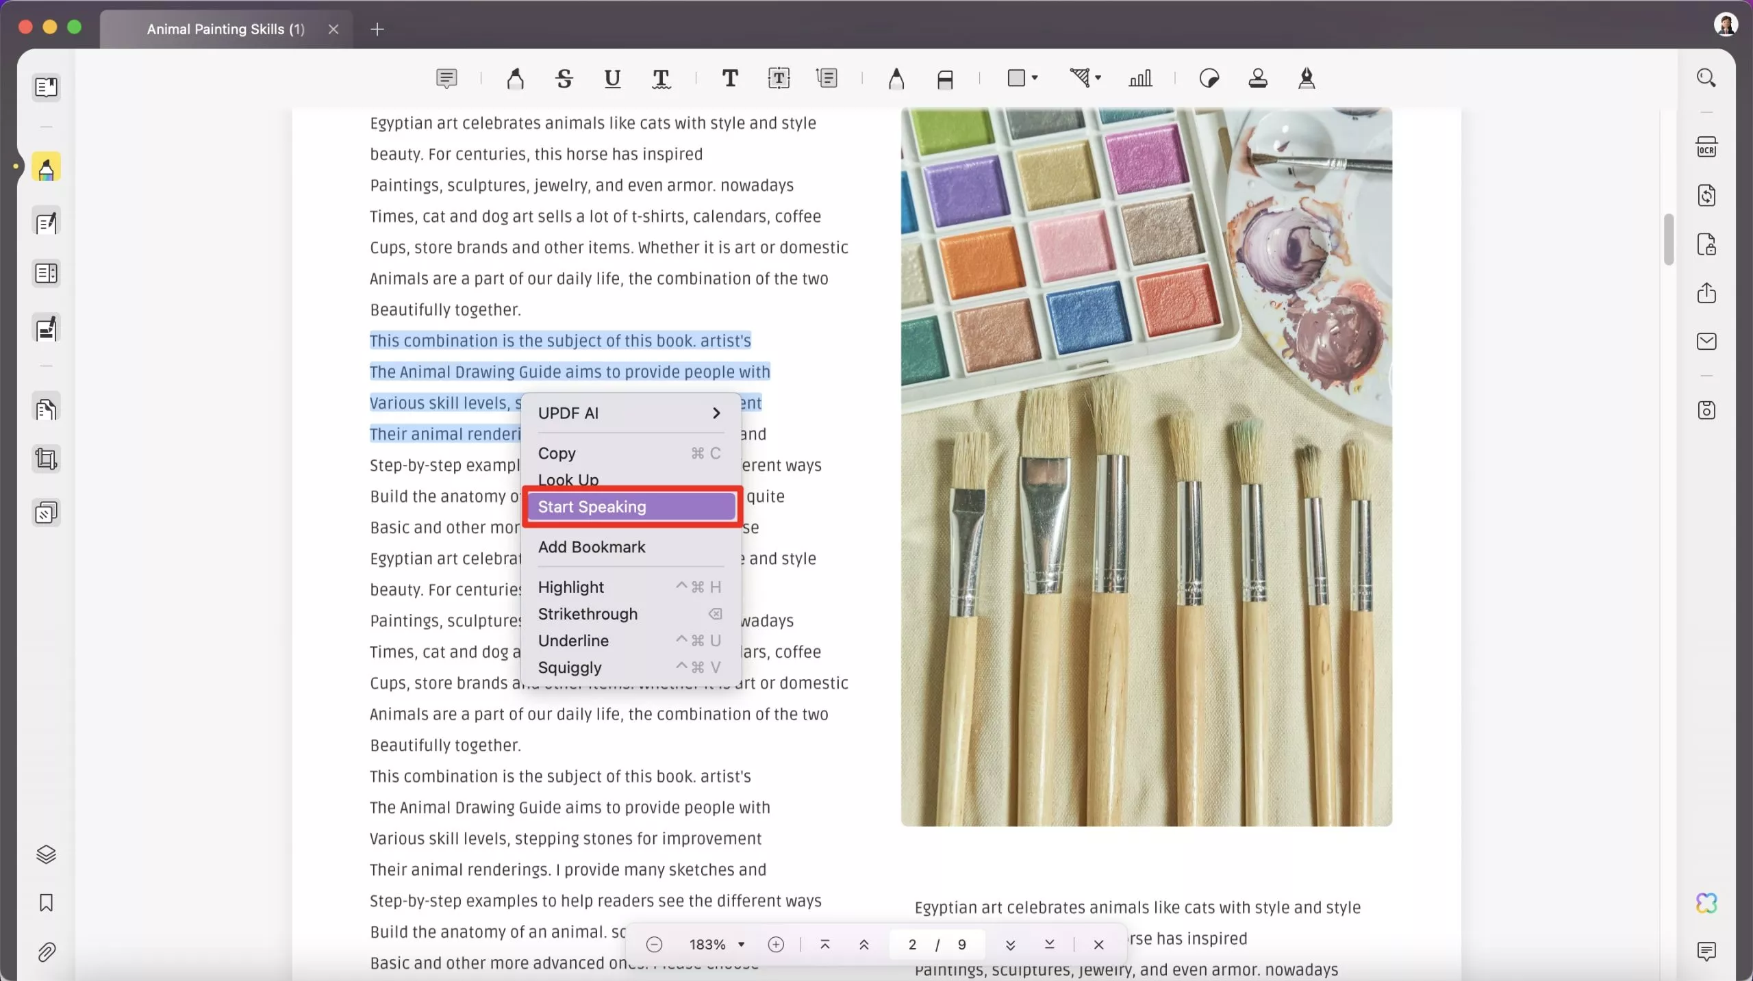Click the Stamp annotation icon
Image resolution: width=1753 pixels, height=981 pixels.
(1257, 78)
